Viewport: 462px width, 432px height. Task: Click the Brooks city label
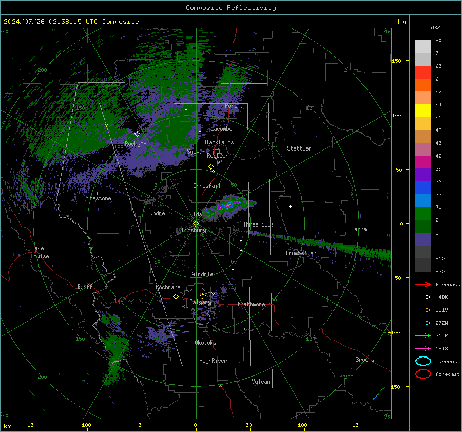click(x=365, y=360)
